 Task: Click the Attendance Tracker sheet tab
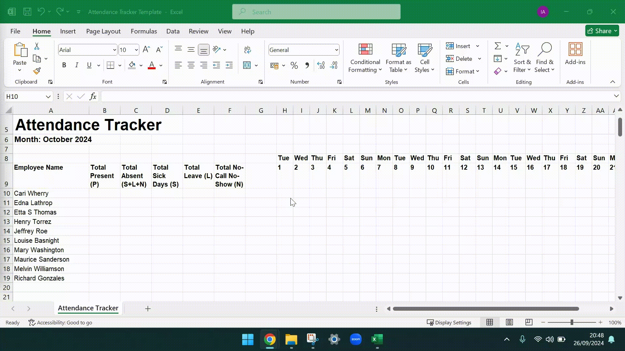pos(88,308)
